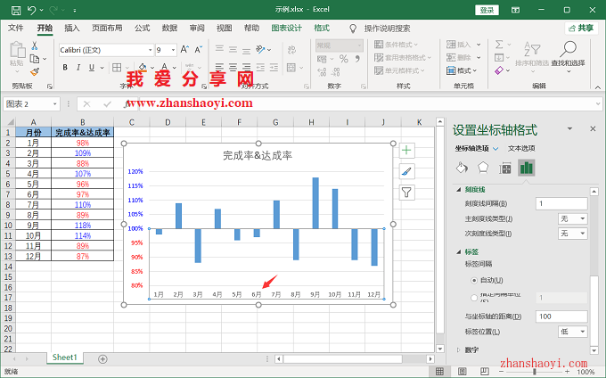Click the percent style icon
The width and height of the screenshot is (606, 378).
tap(344, 59)
